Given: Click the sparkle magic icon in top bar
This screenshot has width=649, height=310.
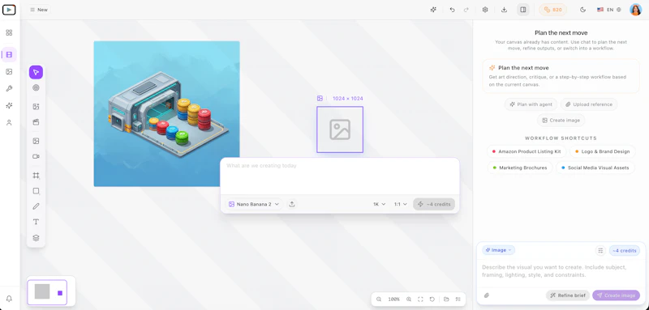Looking at the screenshot, I should [433, 10].
